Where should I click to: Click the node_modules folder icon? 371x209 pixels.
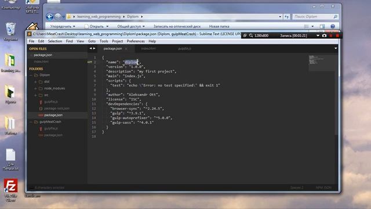[x=41, y=88]
